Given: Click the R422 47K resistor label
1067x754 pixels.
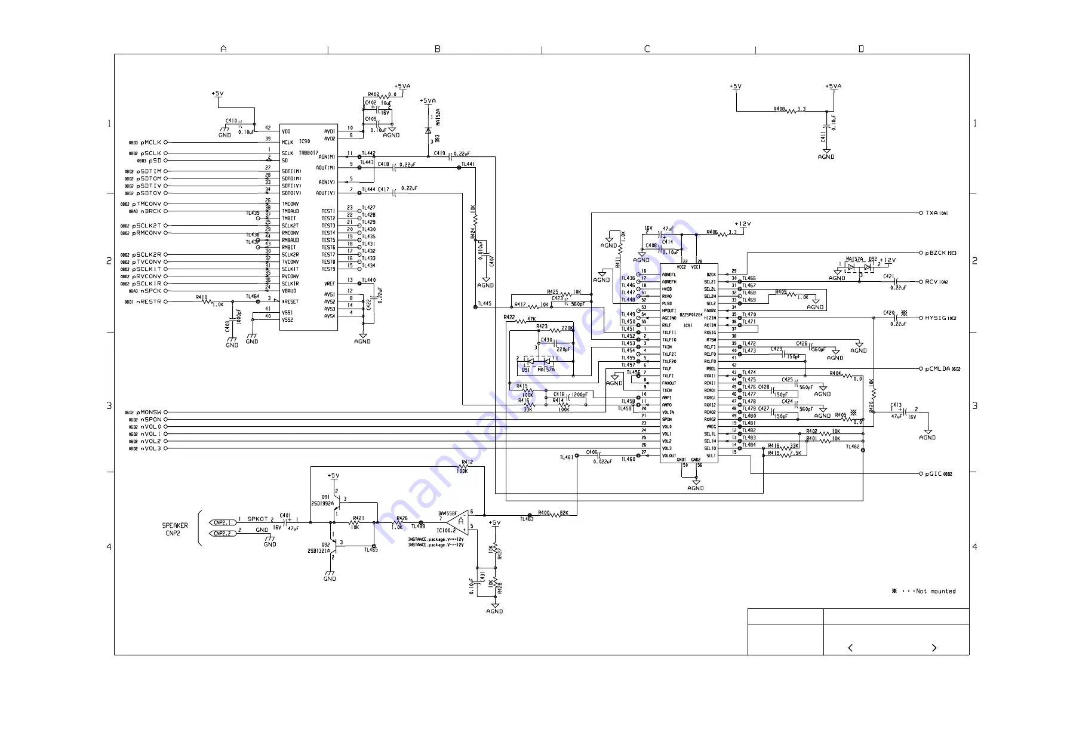Looking at the screenshot, I should pos(519,318).
